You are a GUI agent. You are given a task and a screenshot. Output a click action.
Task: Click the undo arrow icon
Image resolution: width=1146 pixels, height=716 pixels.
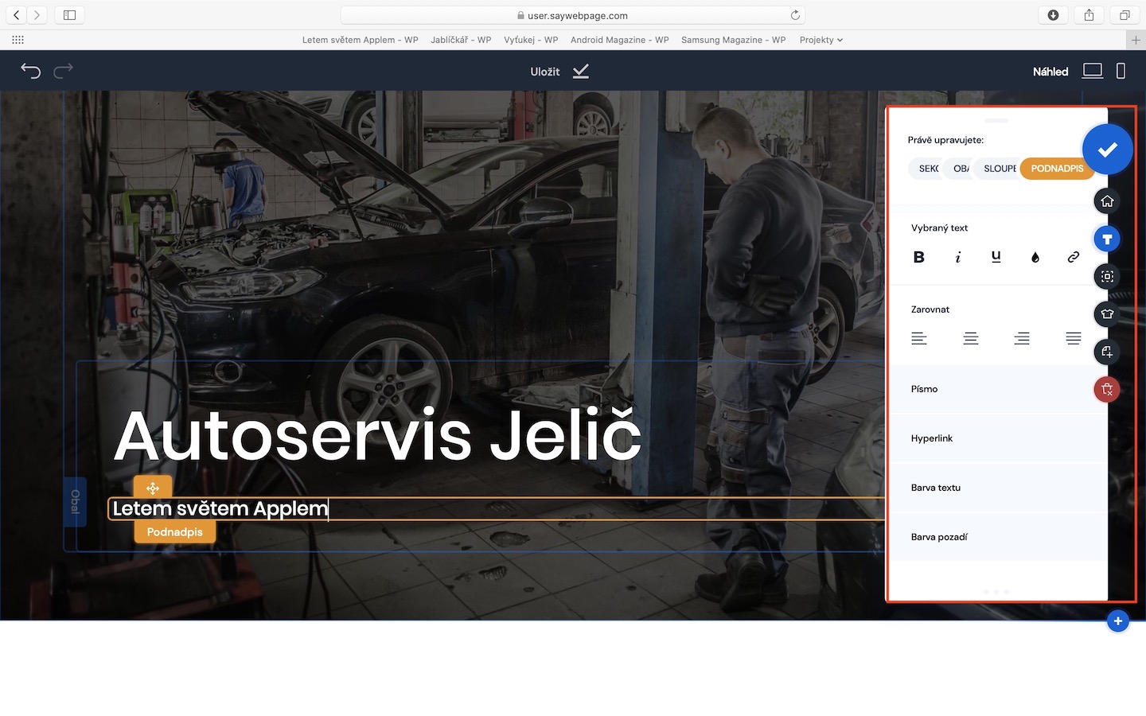pyautogui.click(x=30, y=71)
